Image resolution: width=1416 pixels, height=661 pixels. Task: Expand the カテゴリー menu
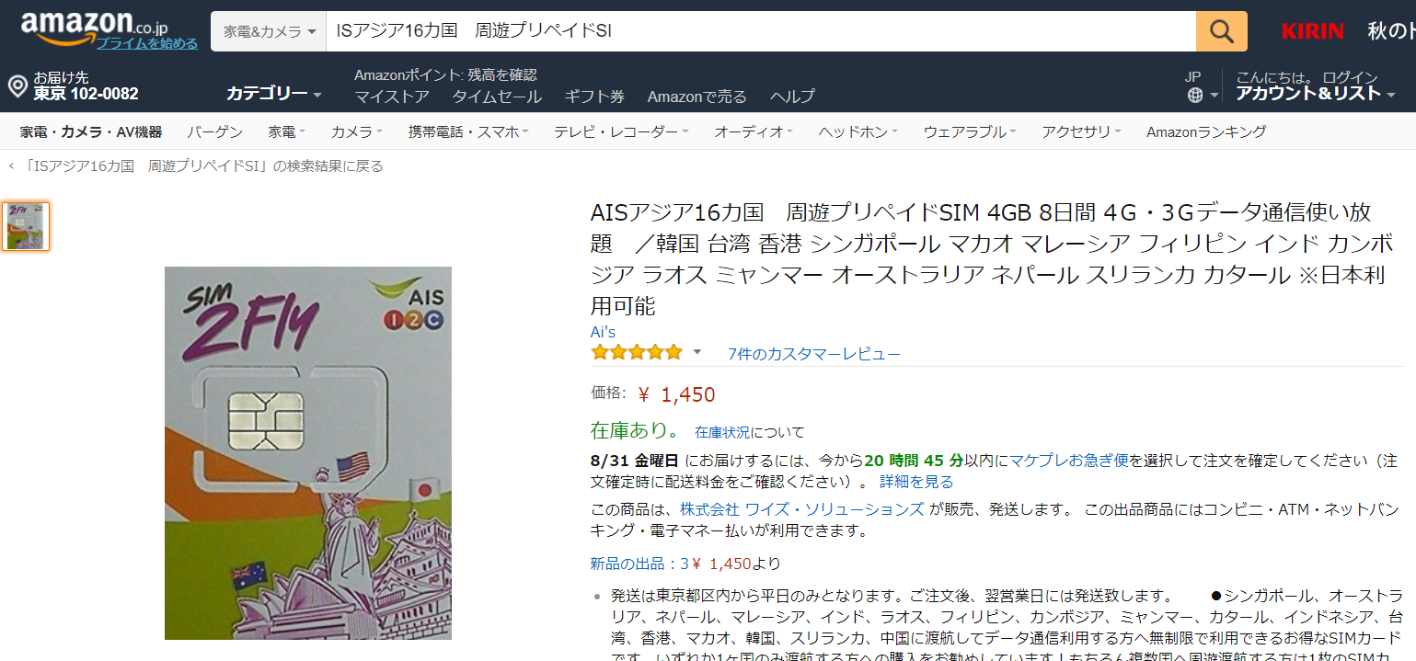(273, 94)
